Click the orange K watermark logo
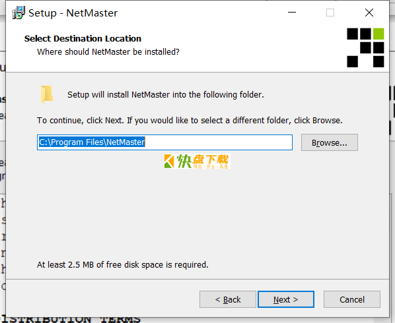Screen dimensions: 395x323 point(169,161)
